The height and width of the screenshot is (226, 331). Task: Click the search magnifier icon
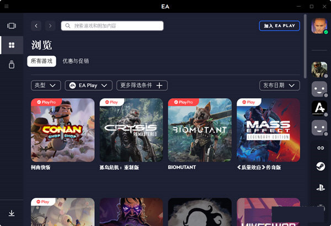pos(67,26)
